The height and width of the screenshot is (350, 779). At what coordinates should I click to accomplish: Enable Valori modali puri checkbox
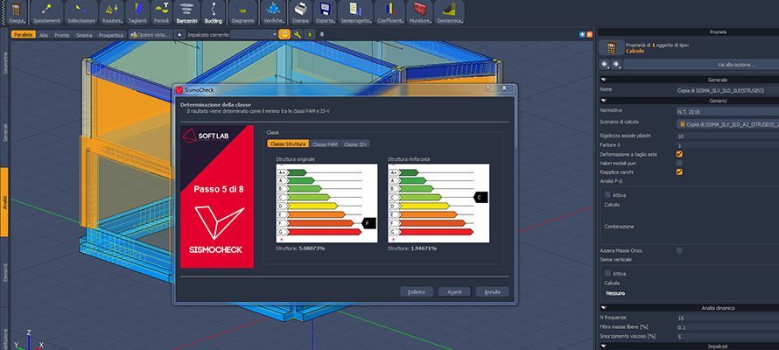[x=679, y=163]
